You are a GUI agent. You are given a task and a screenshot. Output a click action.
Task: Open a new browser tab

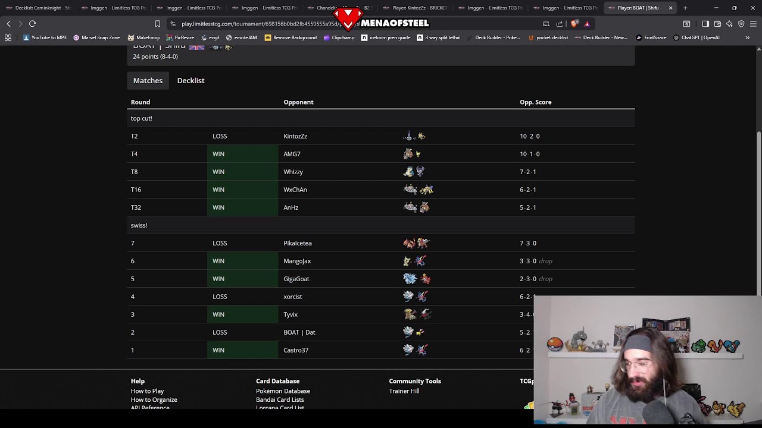(685, 8)
